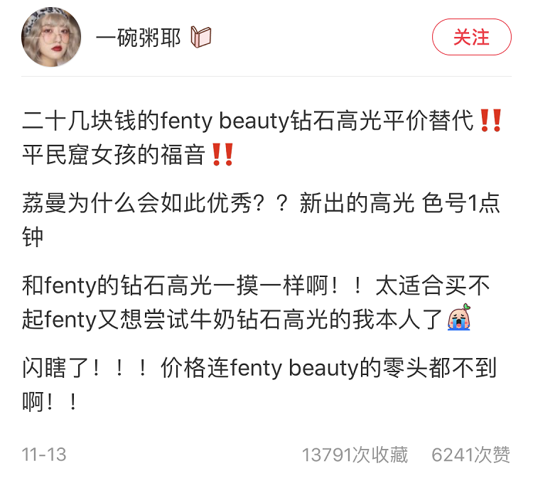The image size is (533, 483).
Task: Click the 6241次赞 likes count
Action: point(471,455)
